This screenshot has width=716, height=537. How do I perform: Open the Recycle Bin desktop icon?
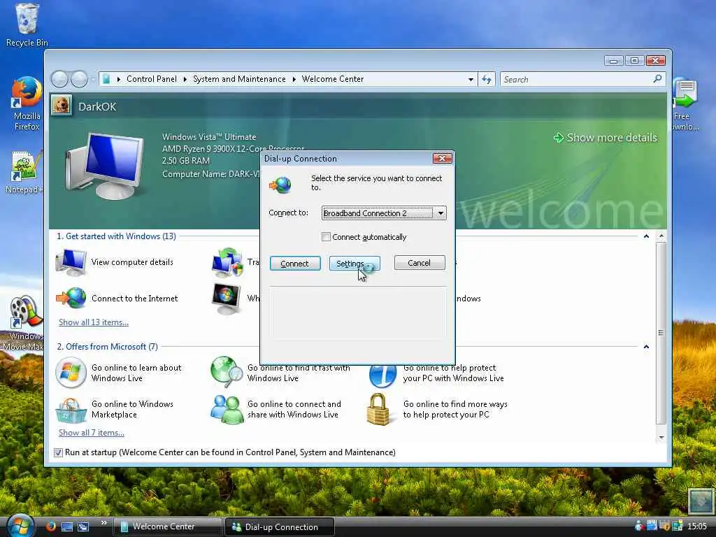point(27,25)
